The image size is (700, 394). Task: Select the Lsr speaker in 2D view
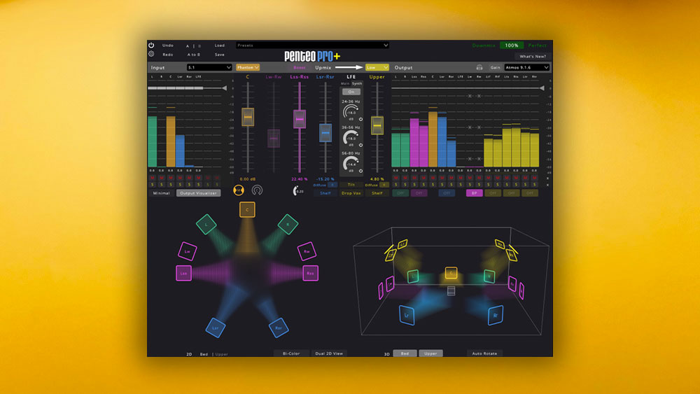coord(216,328)
